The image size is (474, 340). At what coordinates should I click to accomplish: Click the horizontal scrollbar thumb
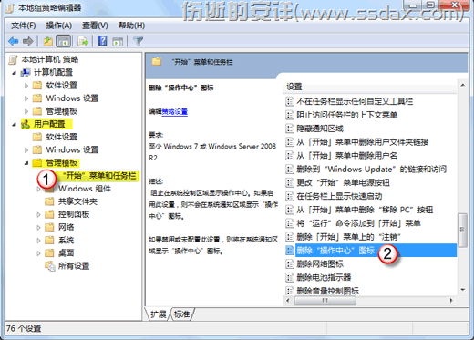[x=325, y=301]
